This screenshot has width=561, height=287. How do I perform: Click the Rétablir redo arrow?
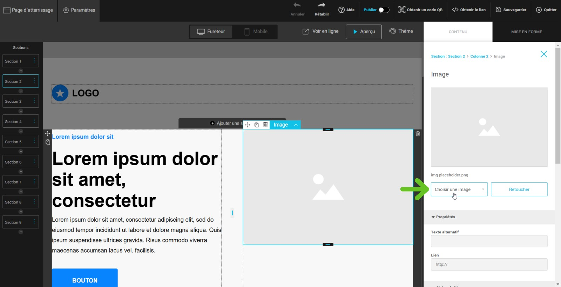pos(321,5)
